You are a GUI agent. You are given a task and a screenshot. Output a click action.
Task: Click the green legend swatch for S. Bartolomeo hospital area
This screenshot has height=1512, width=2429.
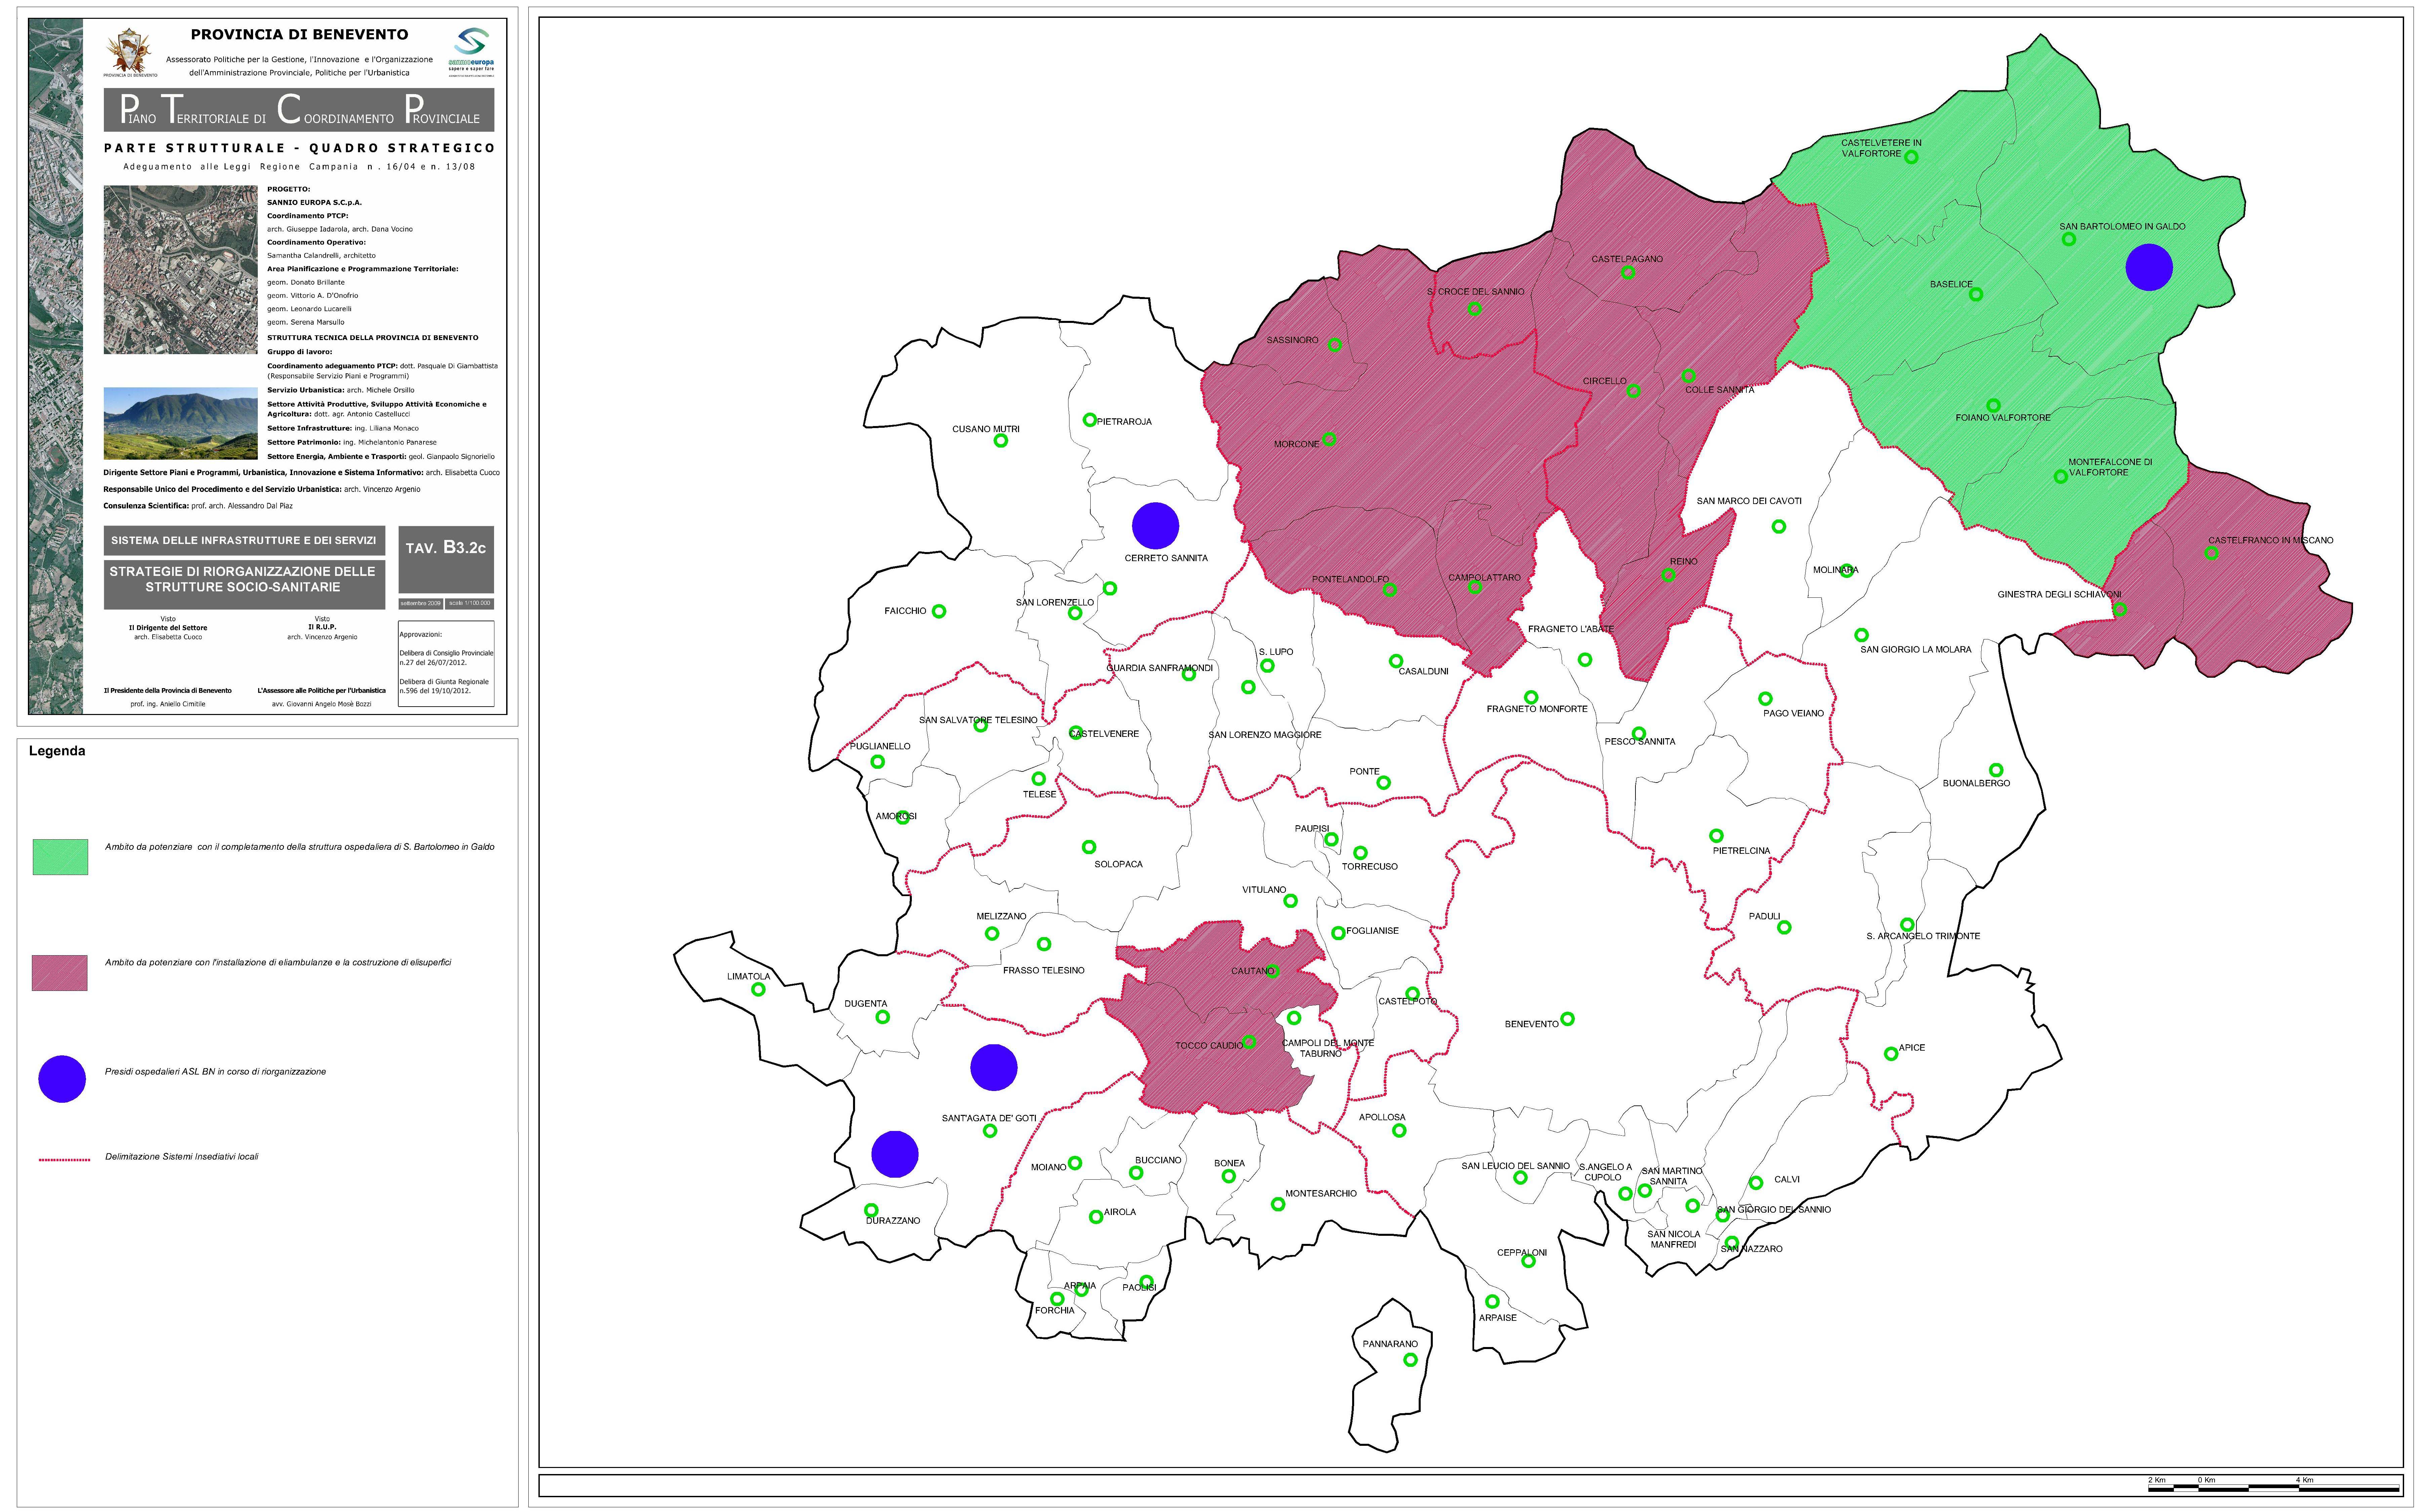tap(60, 857)
